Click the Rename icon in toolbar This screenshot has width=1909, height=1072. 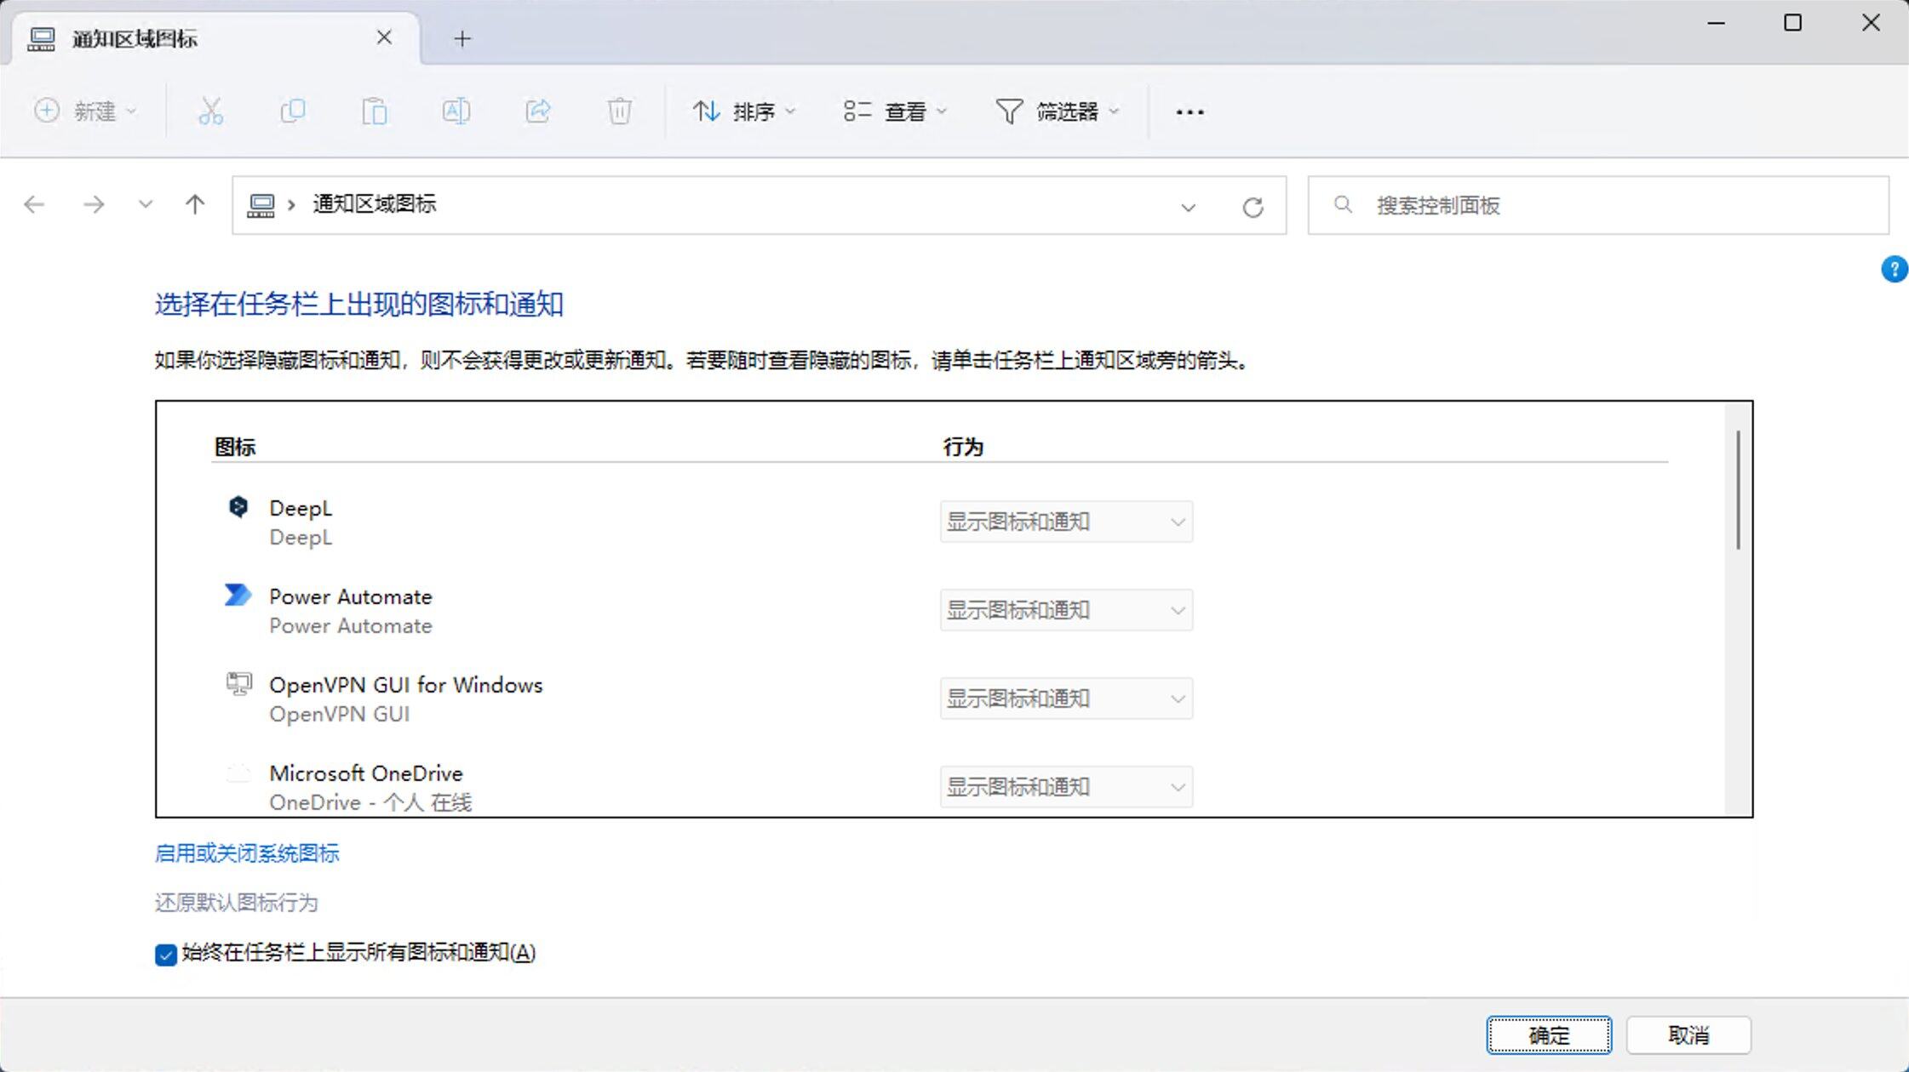pyautogui.click(x=456, y=111)
